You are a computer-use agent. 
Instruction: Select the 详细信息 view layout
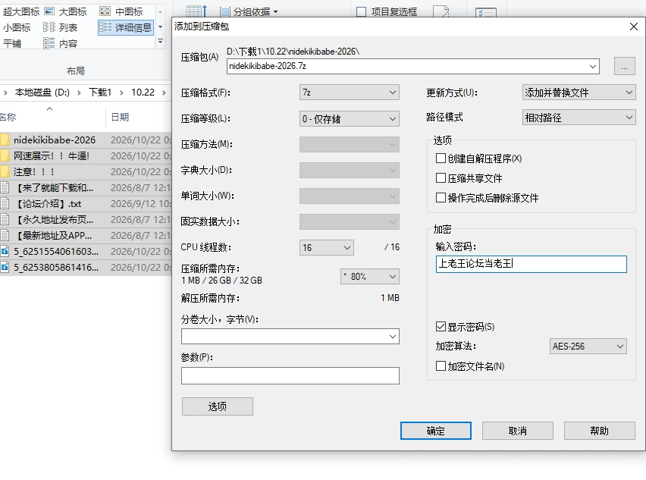pos(126,27)
